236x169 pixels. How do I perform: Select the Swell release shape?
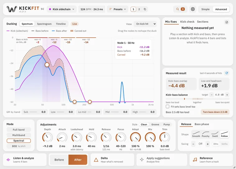[x=215, y=134]
